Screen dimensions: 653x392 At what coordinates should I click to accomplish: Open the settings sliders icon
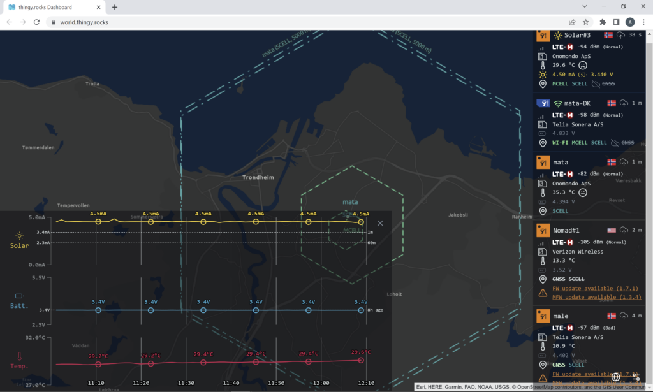click(636, 377)
